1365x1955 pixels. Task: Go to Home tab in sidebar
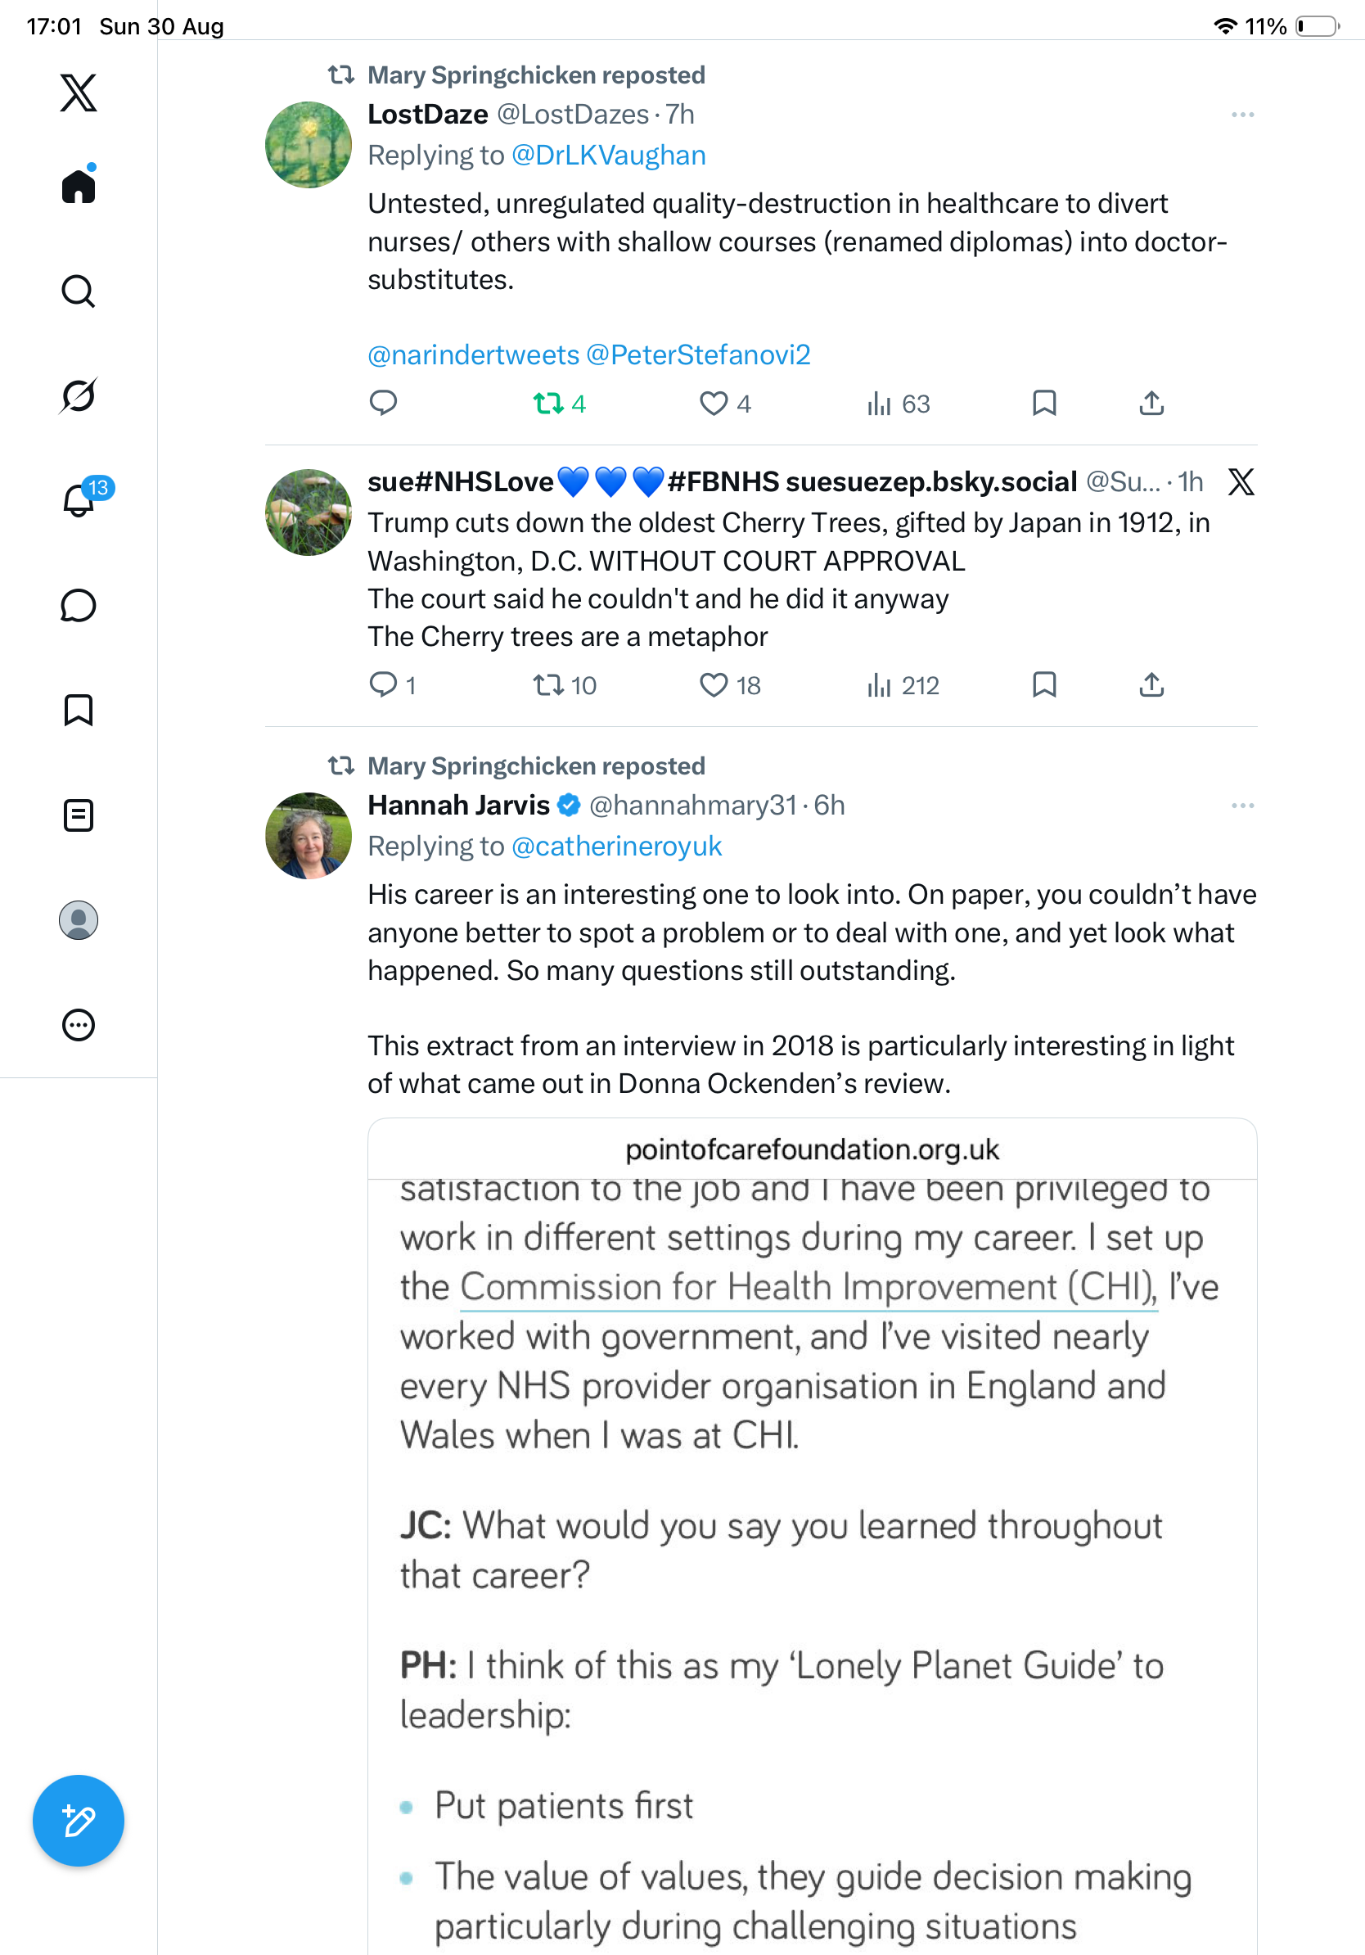click(x=79, y=185)
